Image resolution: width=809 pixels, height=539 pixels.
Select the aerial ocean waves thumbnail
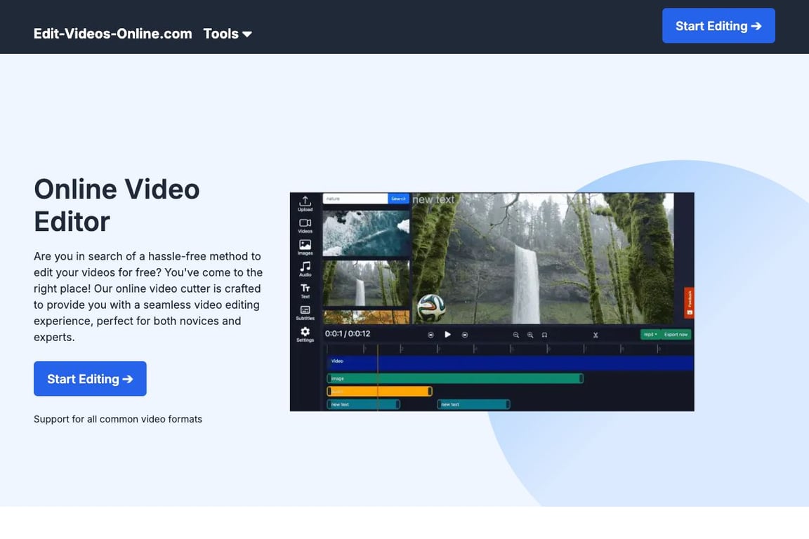(x=366, y=232)
